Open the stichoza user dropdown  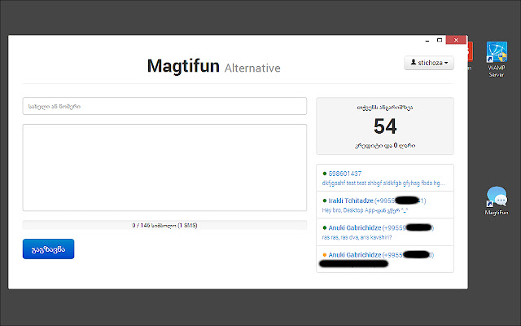point(429,63)
